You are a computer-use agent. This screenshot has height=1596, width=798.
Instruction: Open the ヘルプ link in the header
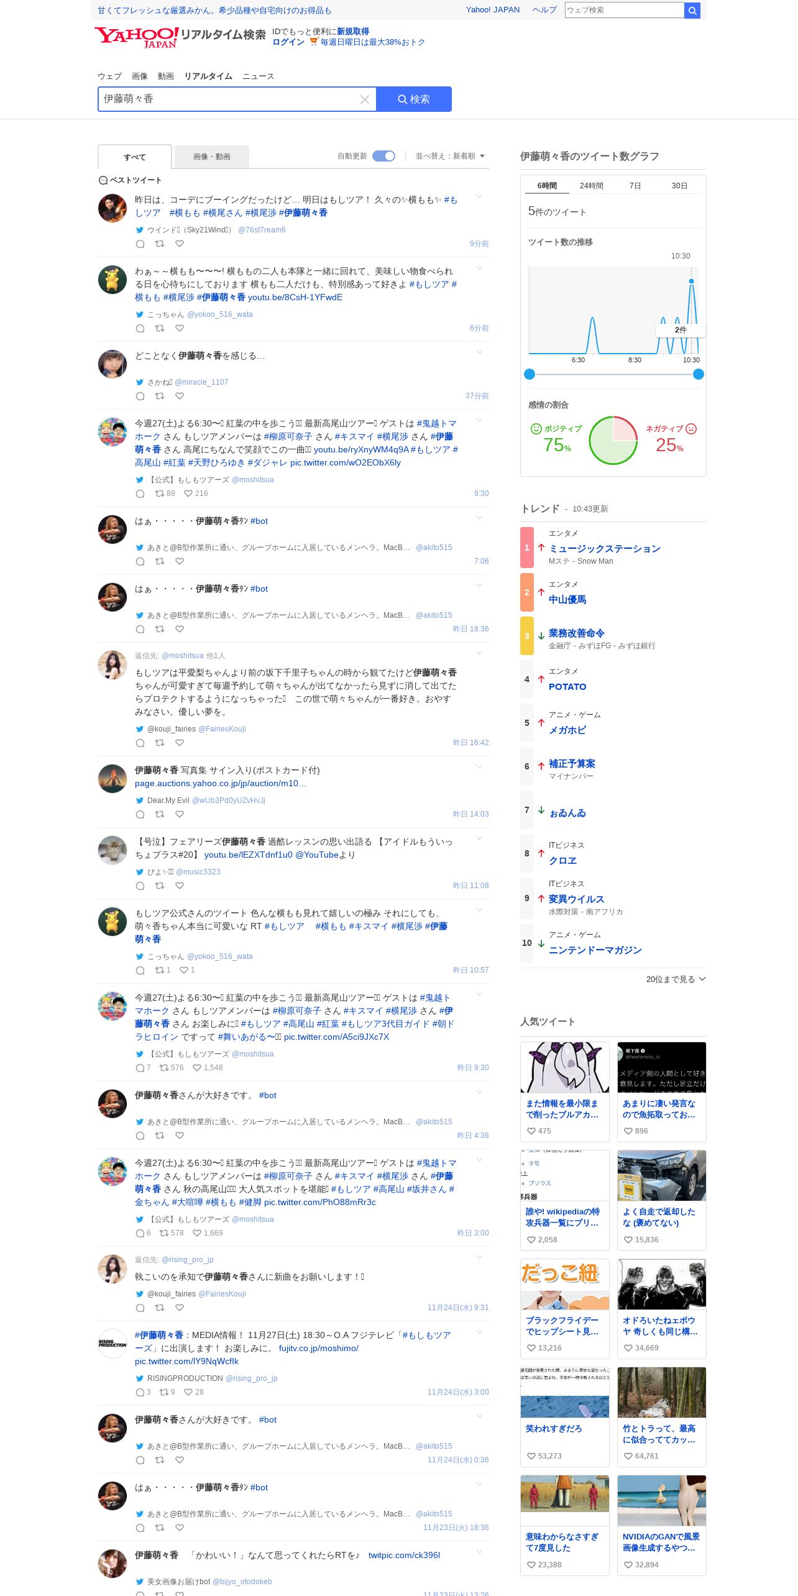tap(544, 10)
